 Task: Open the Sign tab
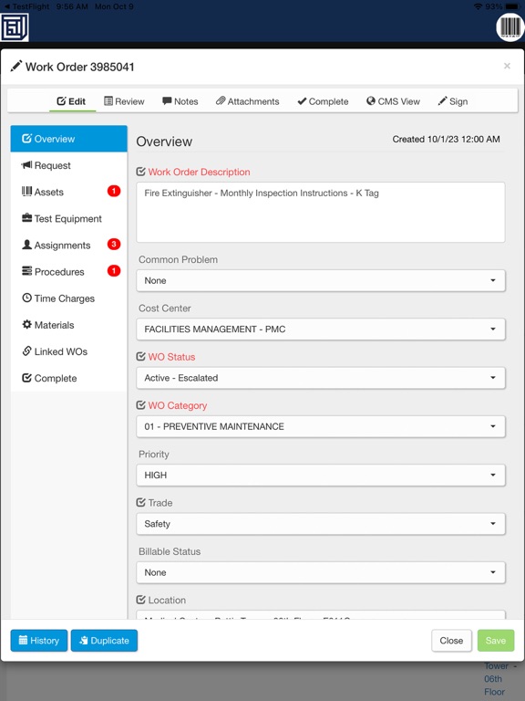point(453,101)
